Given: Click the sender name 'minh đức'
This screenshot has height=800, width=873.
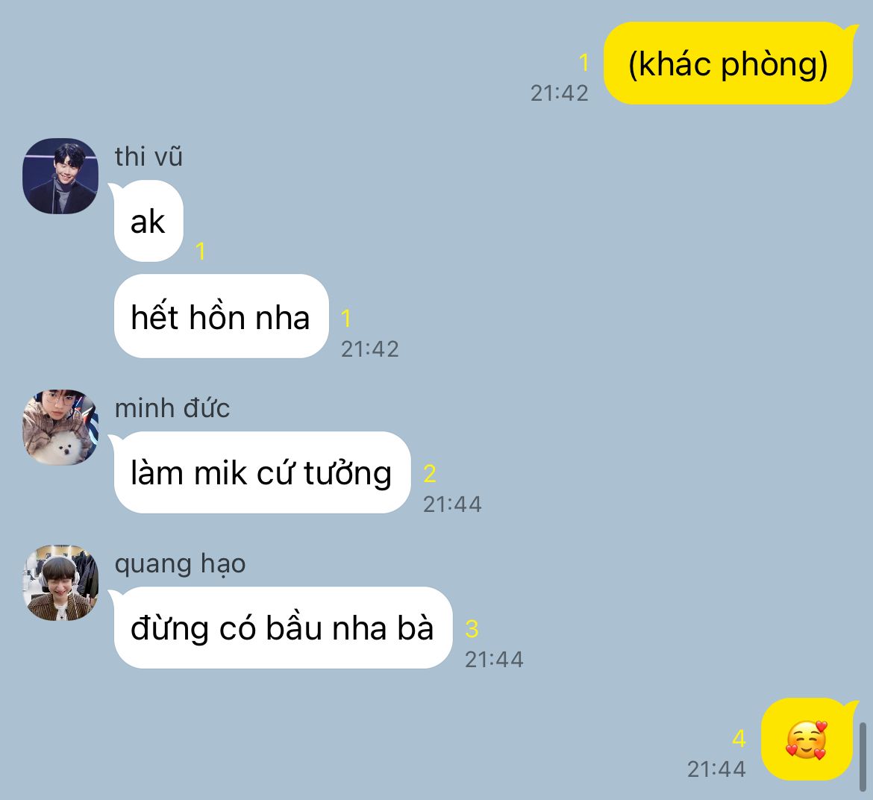Looking at the screenshot, I should point(172,407).
